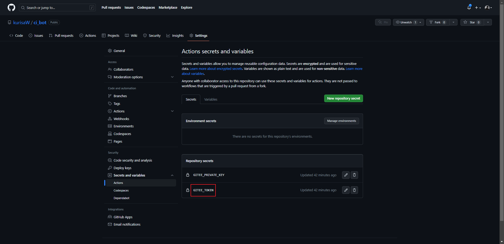Click Manage environments button

pos(342,121)
